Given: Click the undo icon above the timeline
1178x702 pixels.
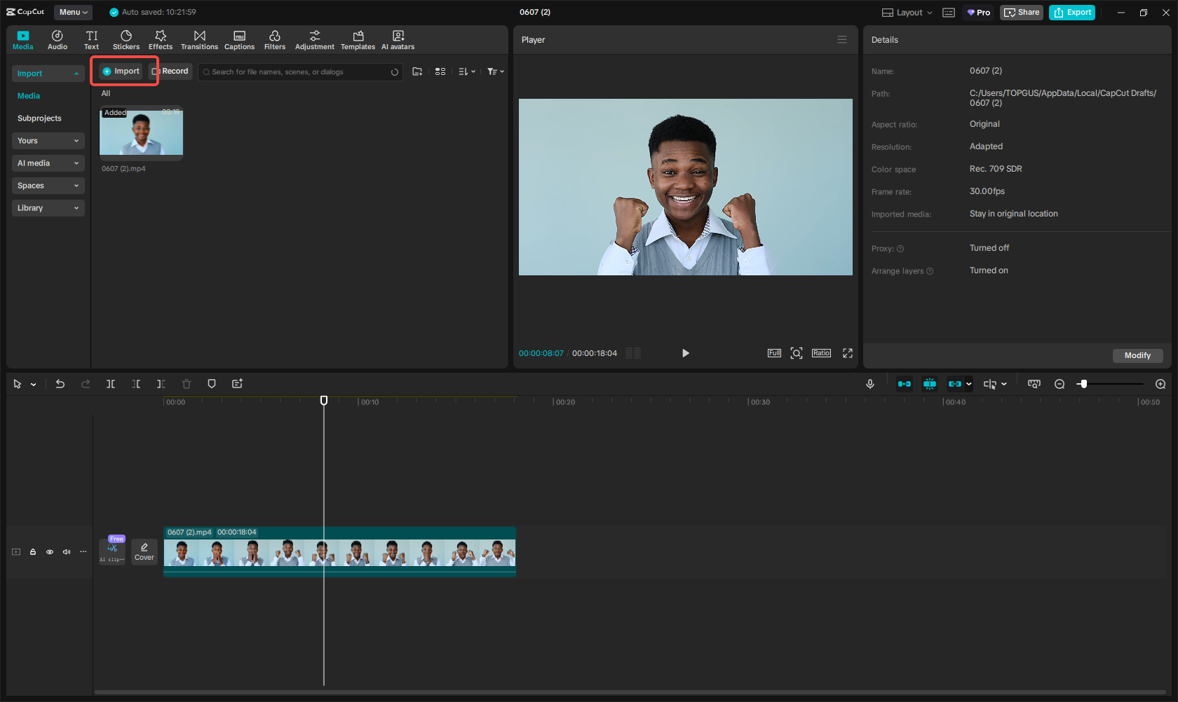Looking at the screenshot, I should [x=60, y=384].
